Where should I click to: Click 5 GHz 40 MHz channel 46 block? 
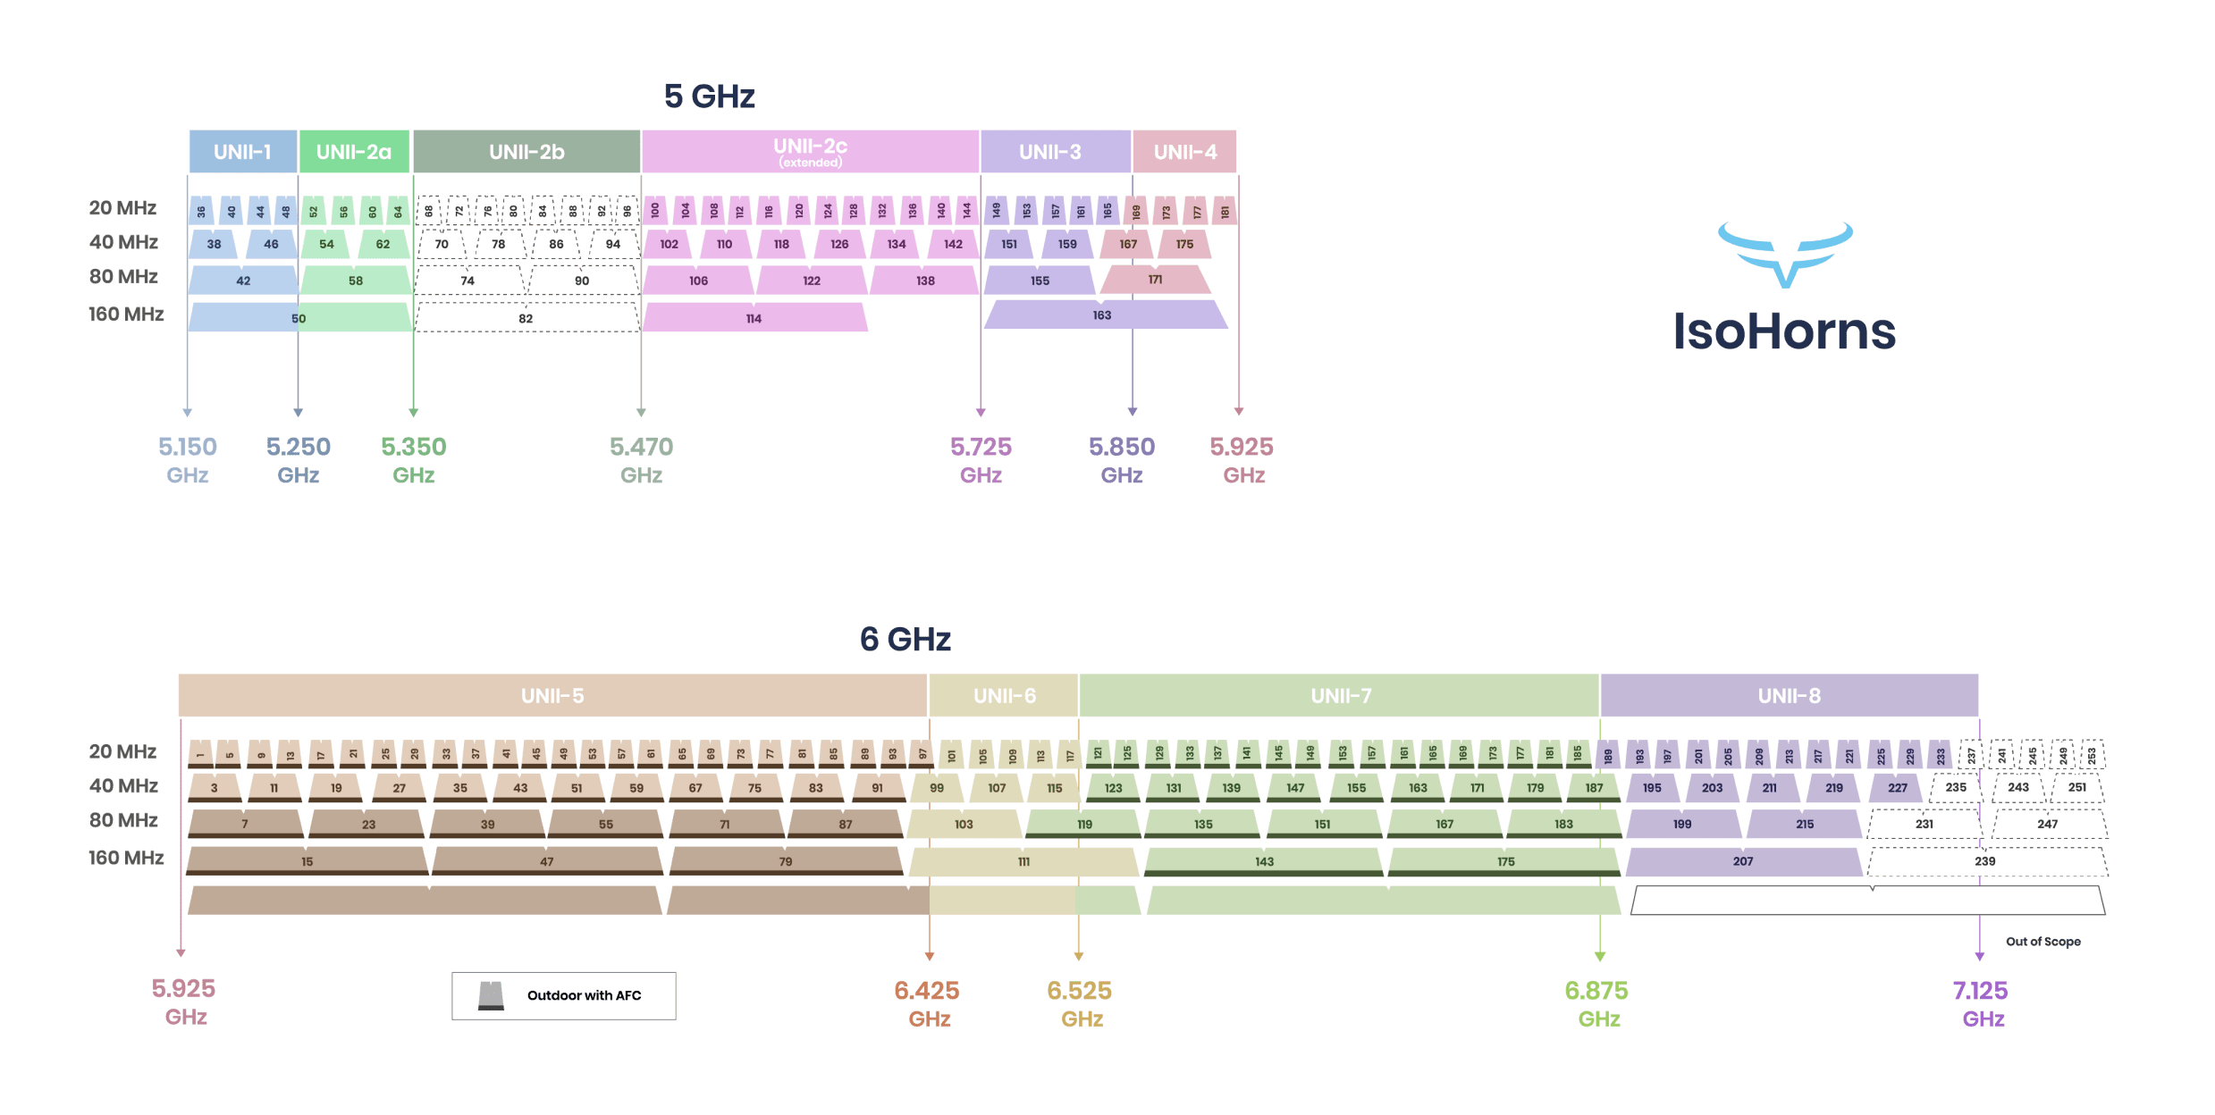click(271, 244)
